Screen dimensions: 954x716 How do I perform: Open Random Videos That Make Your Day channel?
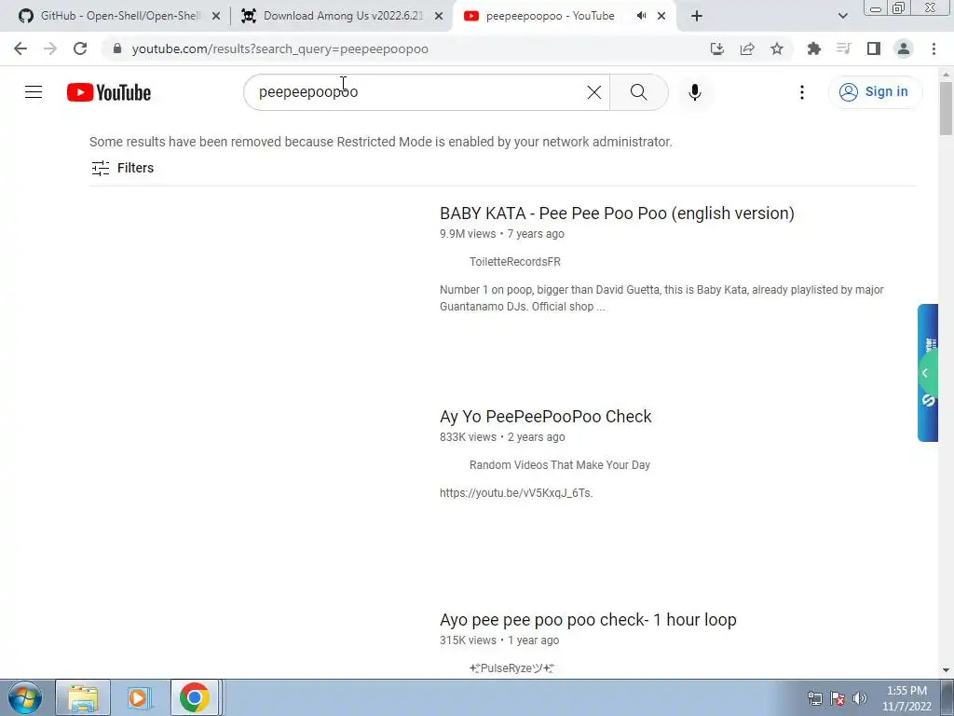(x=560, y=465)
